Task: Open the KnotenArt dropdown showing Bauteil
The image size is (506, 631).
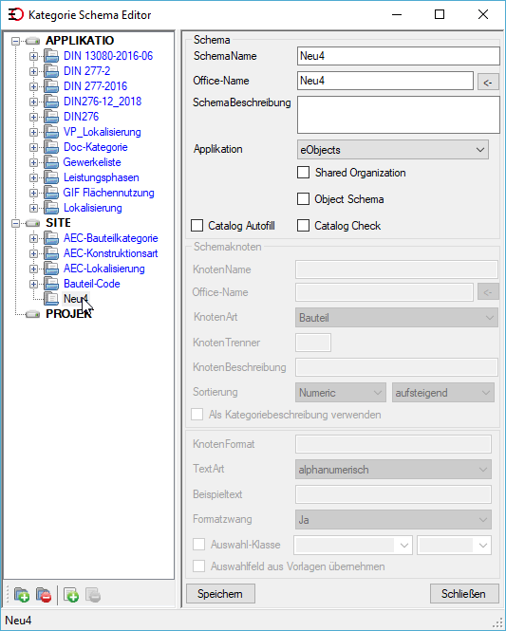Action: (x=397, y=318)
